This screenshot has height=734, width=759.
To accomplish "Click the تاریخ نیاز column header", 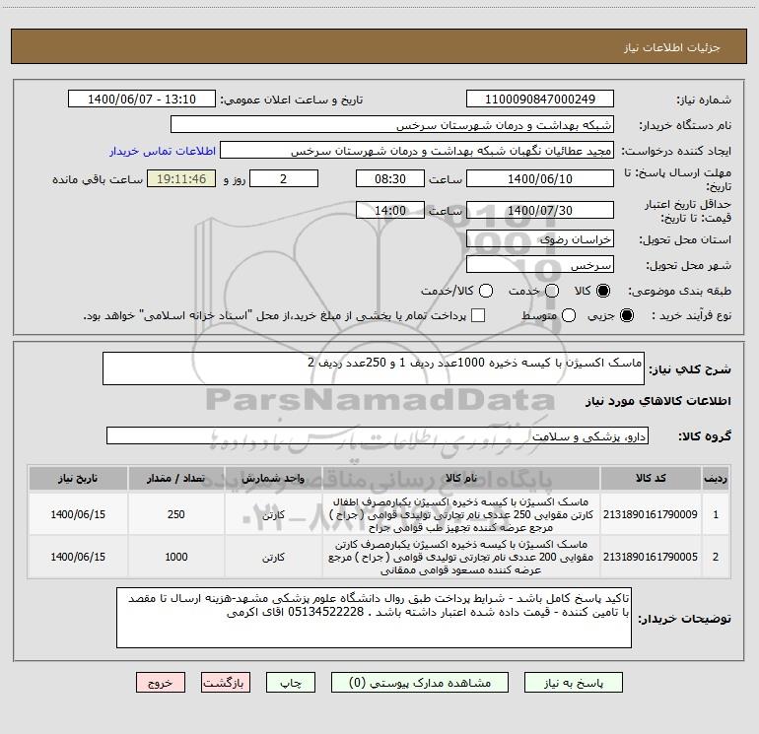I will click(78, 478).
